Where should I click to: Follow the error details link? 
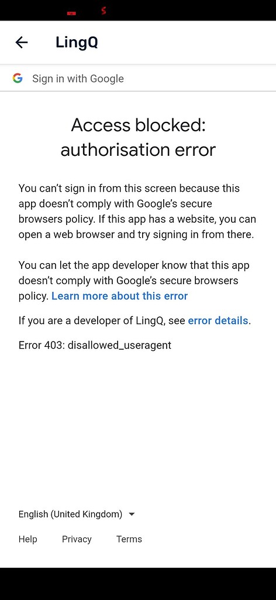218,321
